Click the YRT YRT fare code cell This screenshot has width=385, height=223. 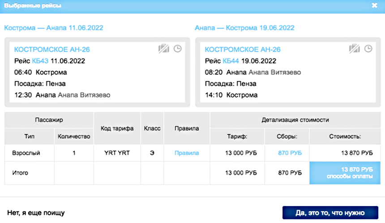[117, 153]
